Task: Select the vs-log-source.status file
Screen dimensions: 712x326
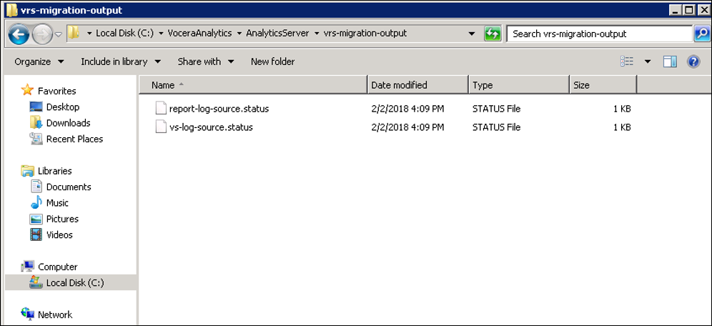Action: click(211, 127)
